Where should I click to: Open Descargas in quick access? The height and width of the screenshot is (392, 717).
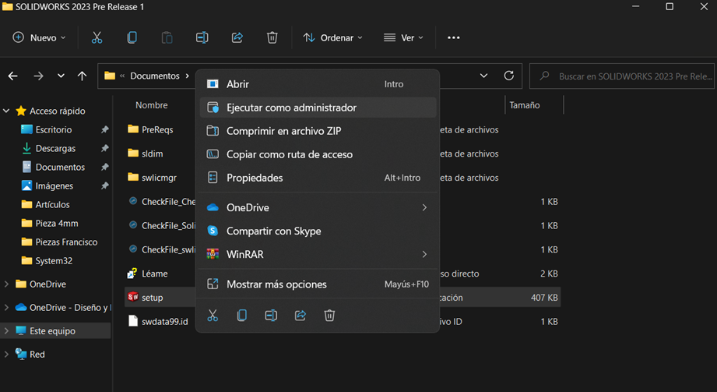(x=55, y=148)
